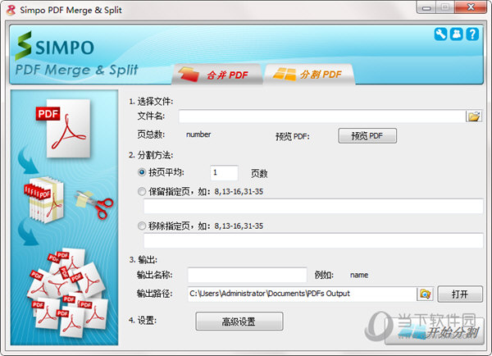Click the 'name' example text

coord(359,275)
